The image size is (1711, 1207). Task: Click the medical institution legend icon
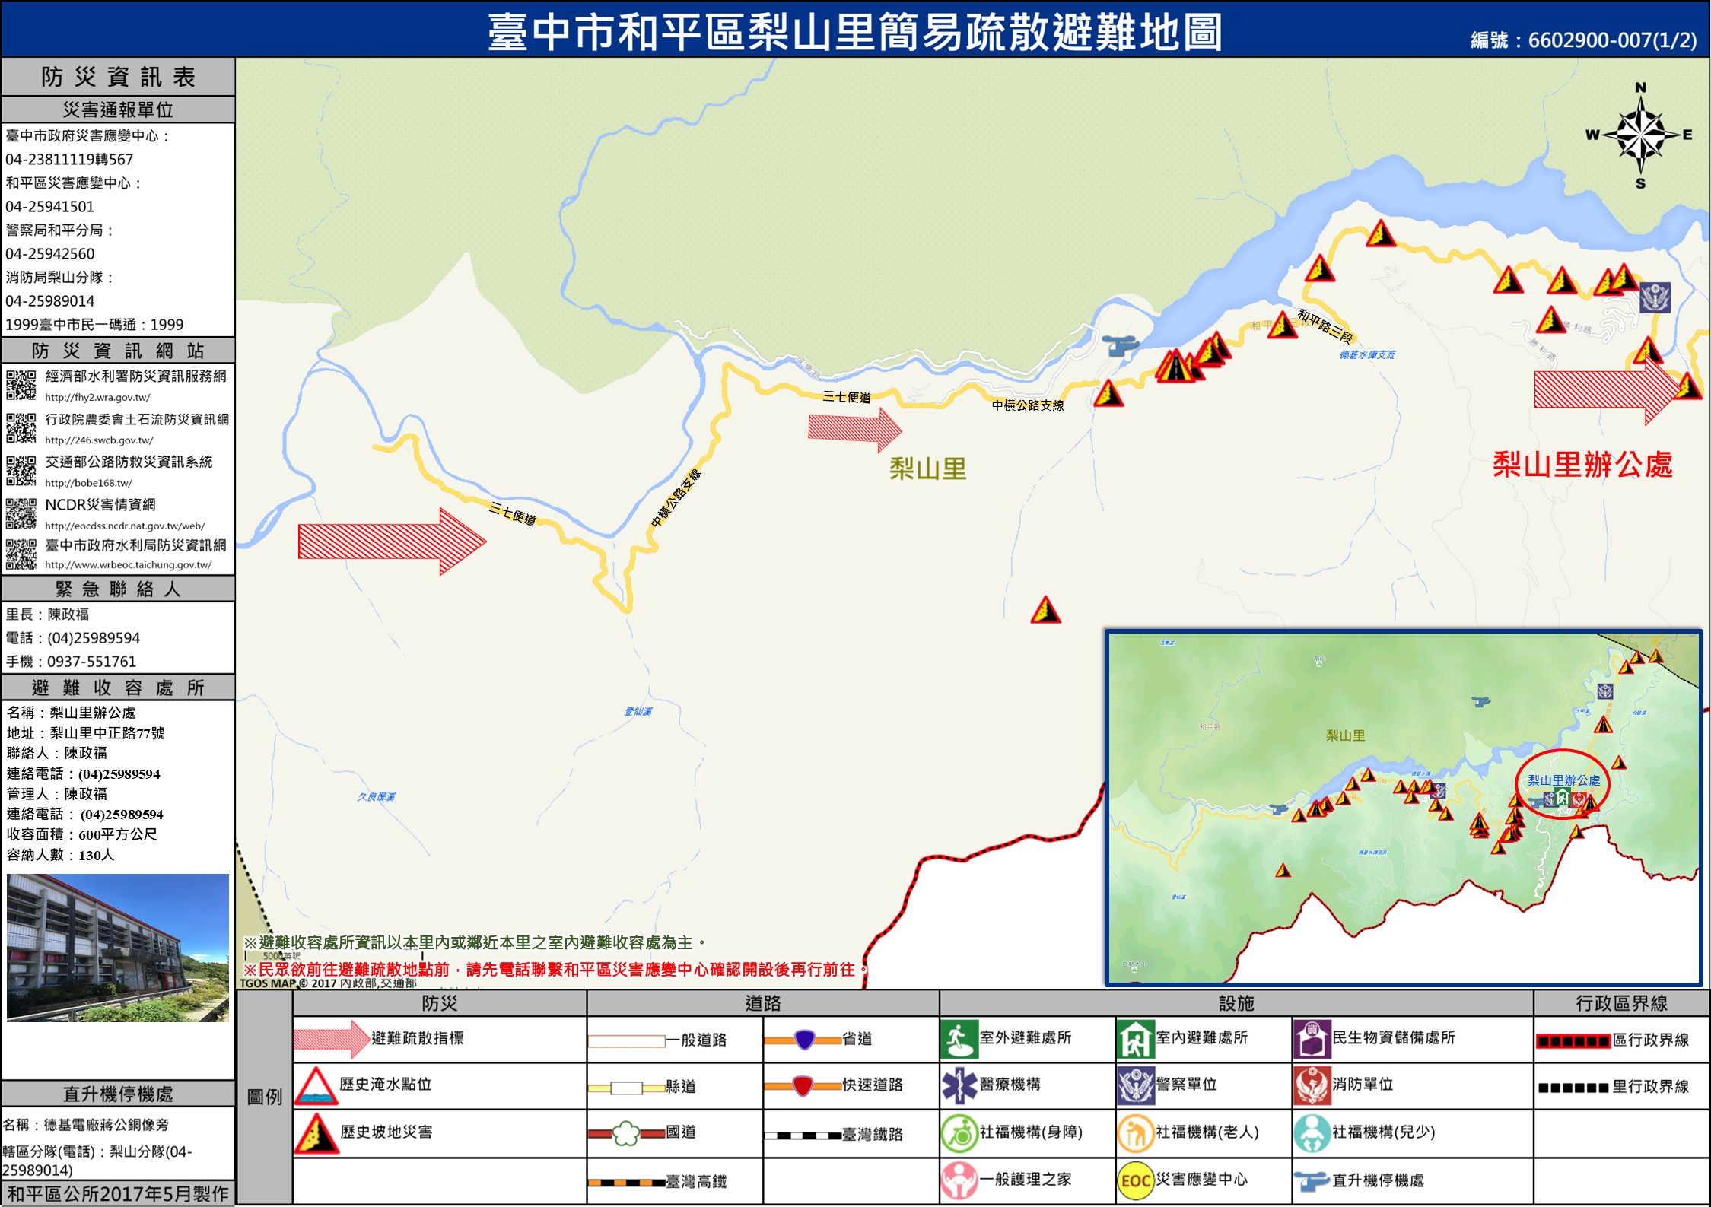click(x=959, y=1085)
